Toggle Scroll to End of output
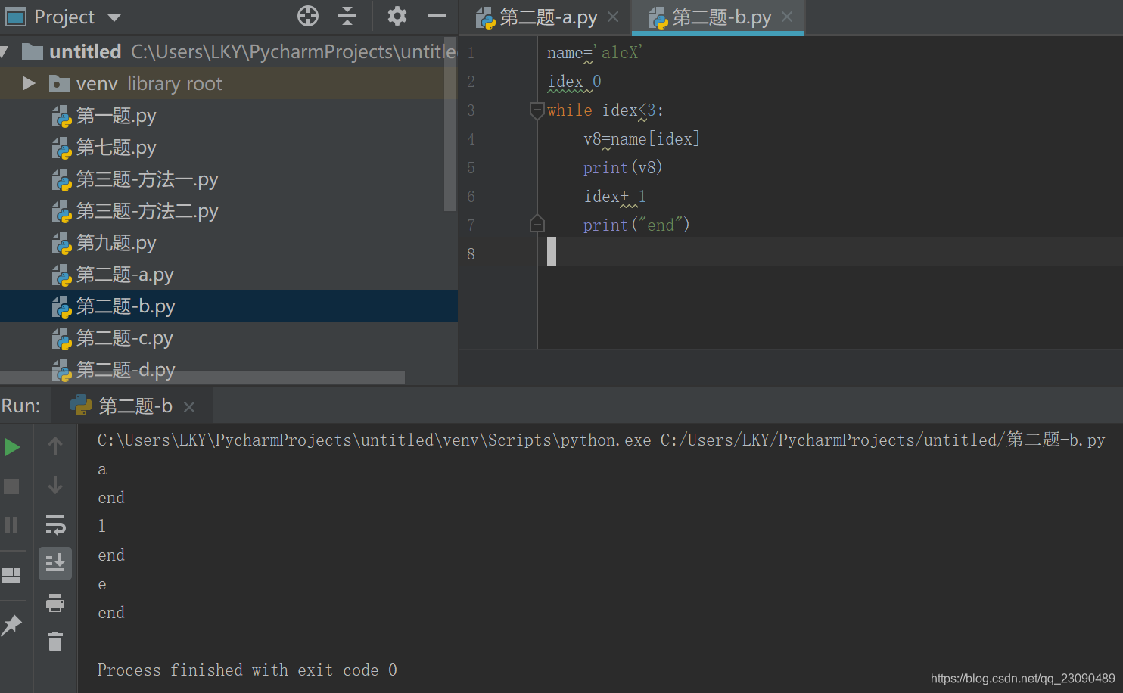1123x693 pixels. click(55, 564)
